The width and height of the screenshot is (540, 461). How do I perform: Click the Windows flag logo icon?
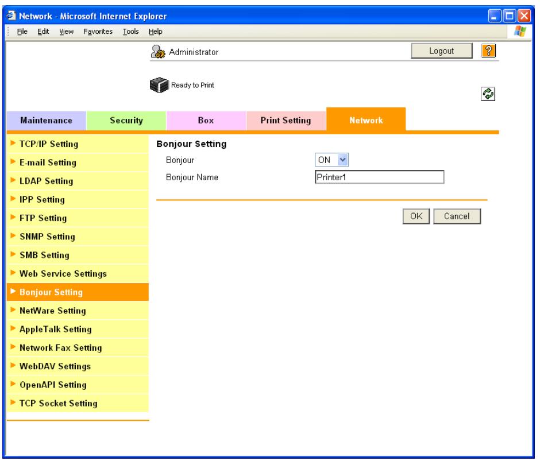520,32
